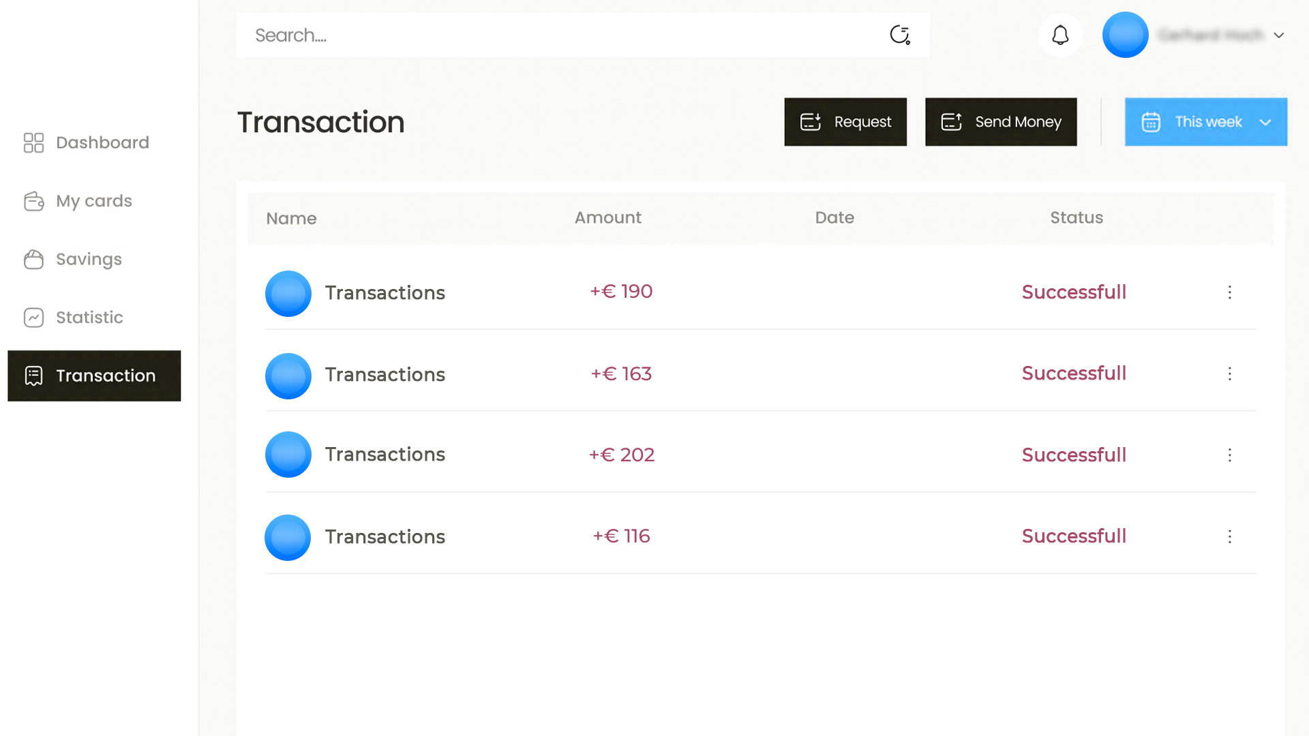The image size is (1309, 736).
Task: Click the notification bell icon
Action: [x=1060, y=35]
